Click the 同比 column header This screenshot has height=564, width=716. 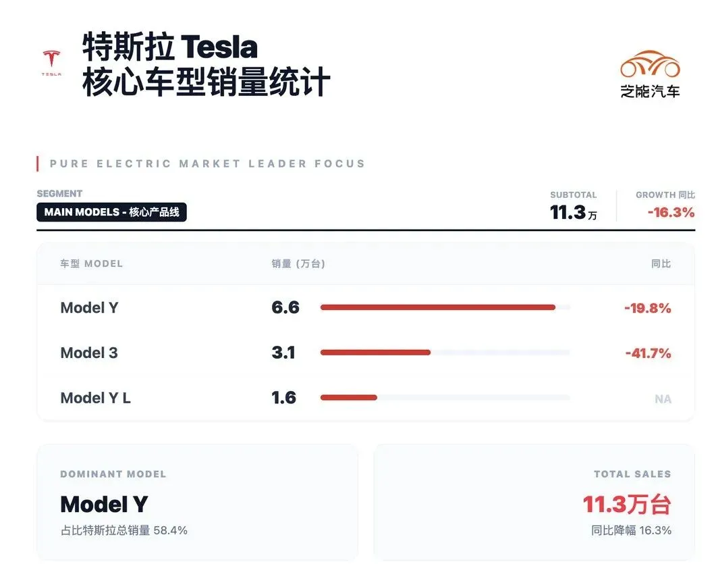661,263
